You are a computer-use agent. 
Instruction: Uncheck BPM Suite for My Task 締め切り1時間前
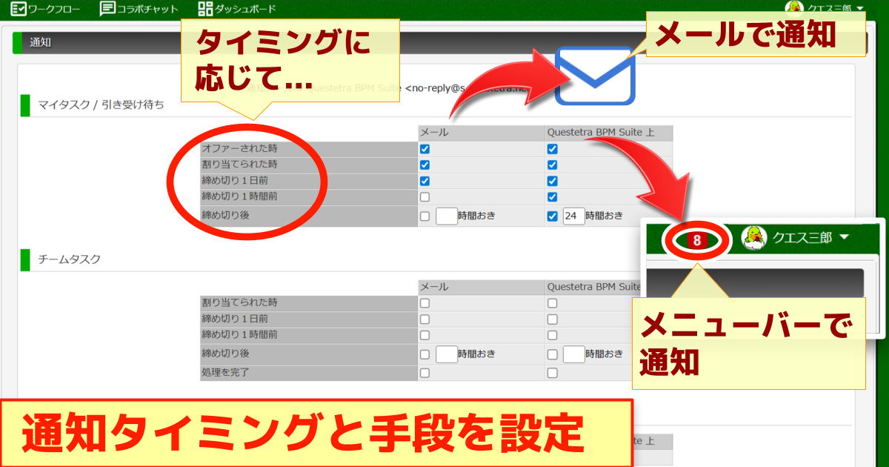click(x=552, y=197)
